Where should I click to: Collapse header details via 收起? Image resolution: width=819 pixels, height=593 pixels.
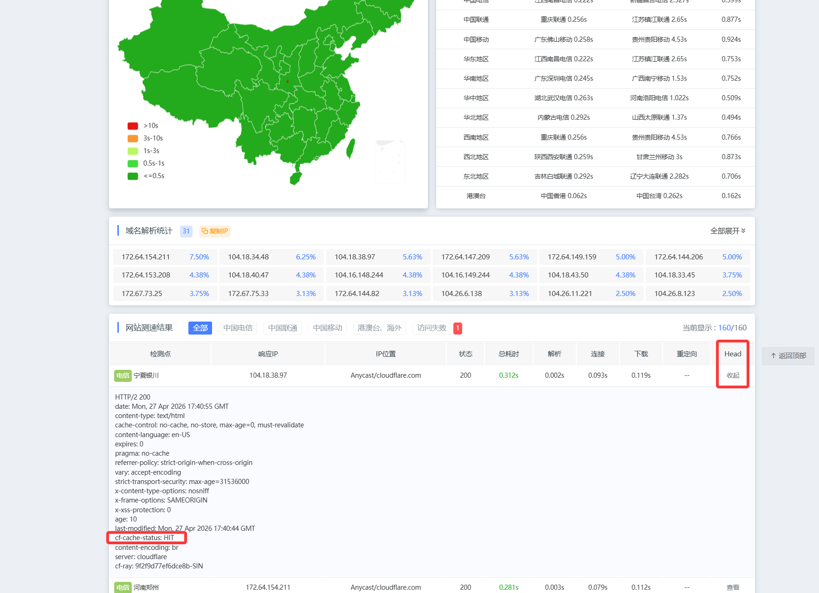[733, 375]
